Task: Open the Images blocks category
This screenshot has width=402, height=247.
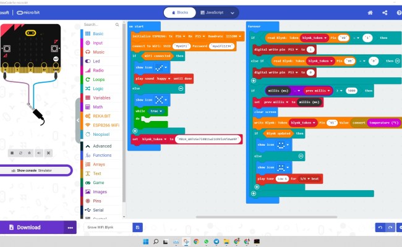Action: (101, 191)
